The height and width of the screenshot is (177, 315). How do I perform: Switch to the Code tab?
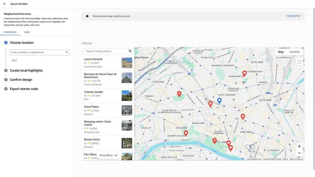[x=27, y=32]
